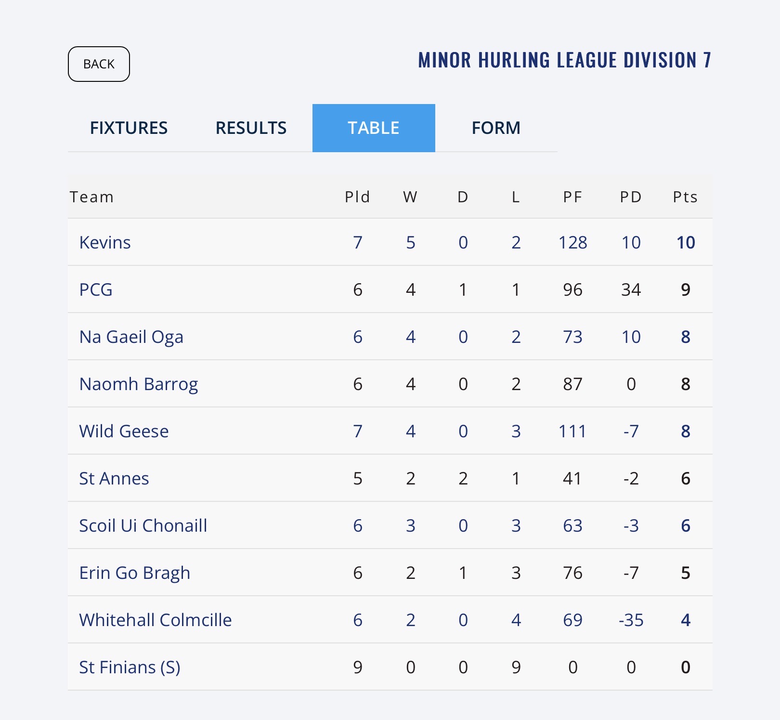Select the Naomh Barrog team link

point(139,384)
